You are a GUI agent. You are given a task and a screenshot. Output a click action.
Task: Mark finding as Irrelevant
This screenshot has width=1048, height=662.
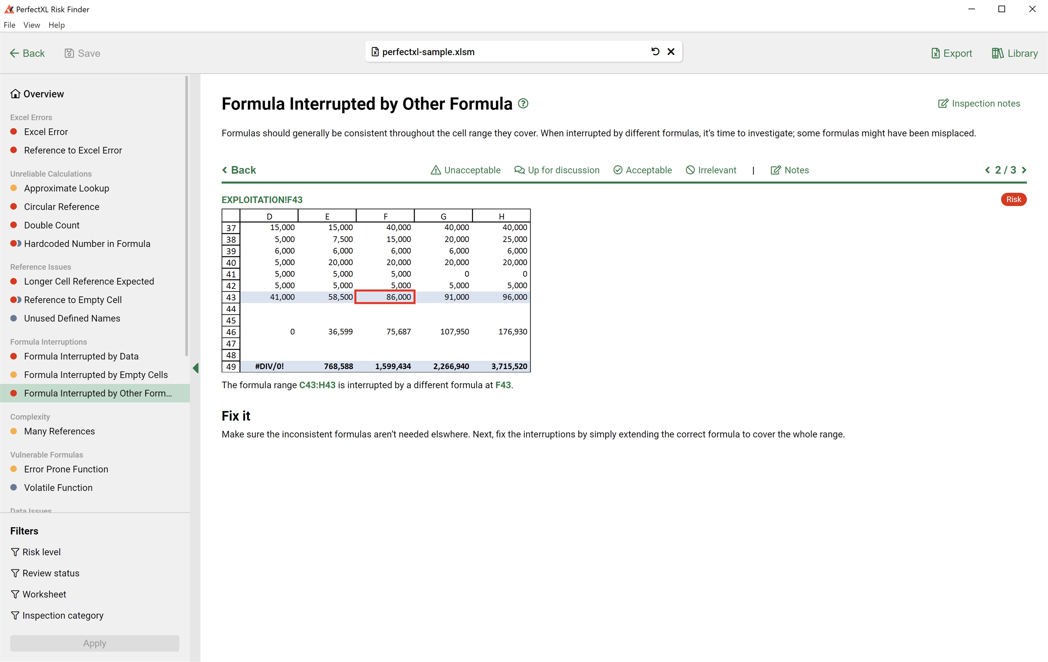click(711, 170)
